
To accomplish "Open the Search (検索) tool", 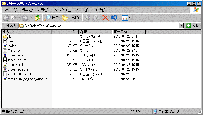I will tap(51, 18).
